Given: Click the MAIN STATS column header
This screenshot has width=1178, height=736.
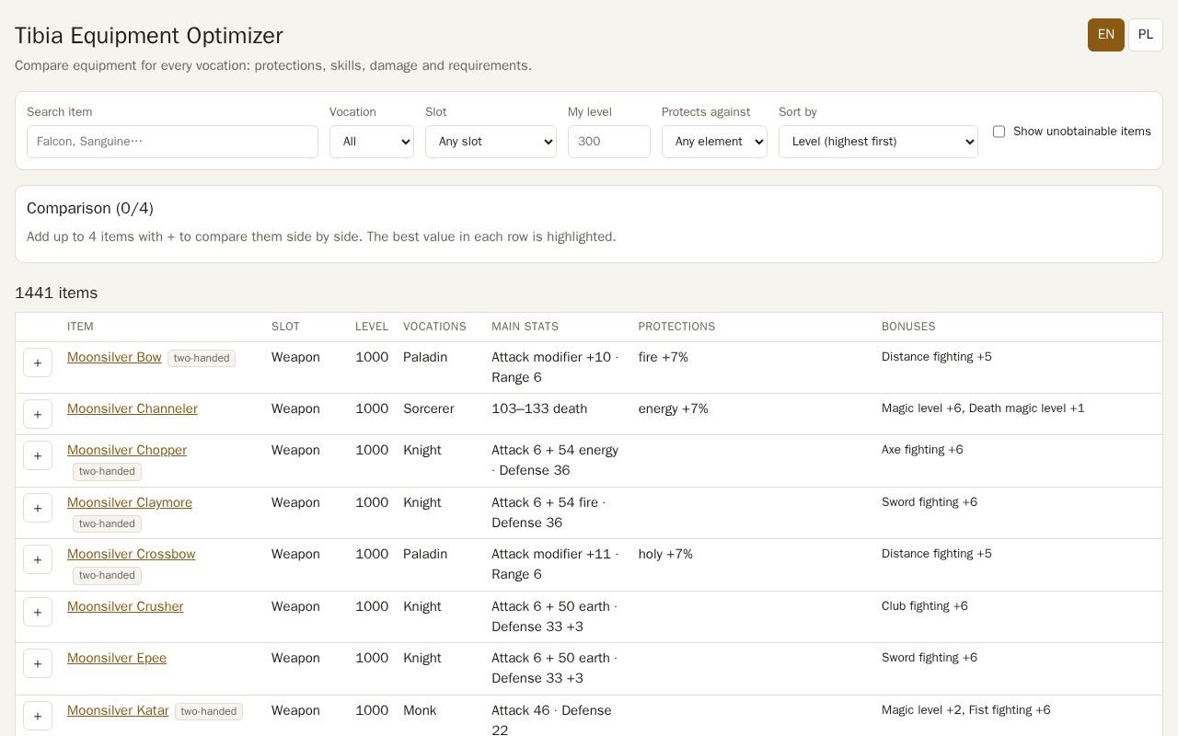Looking at the screenshot, I should click(525, 327).
